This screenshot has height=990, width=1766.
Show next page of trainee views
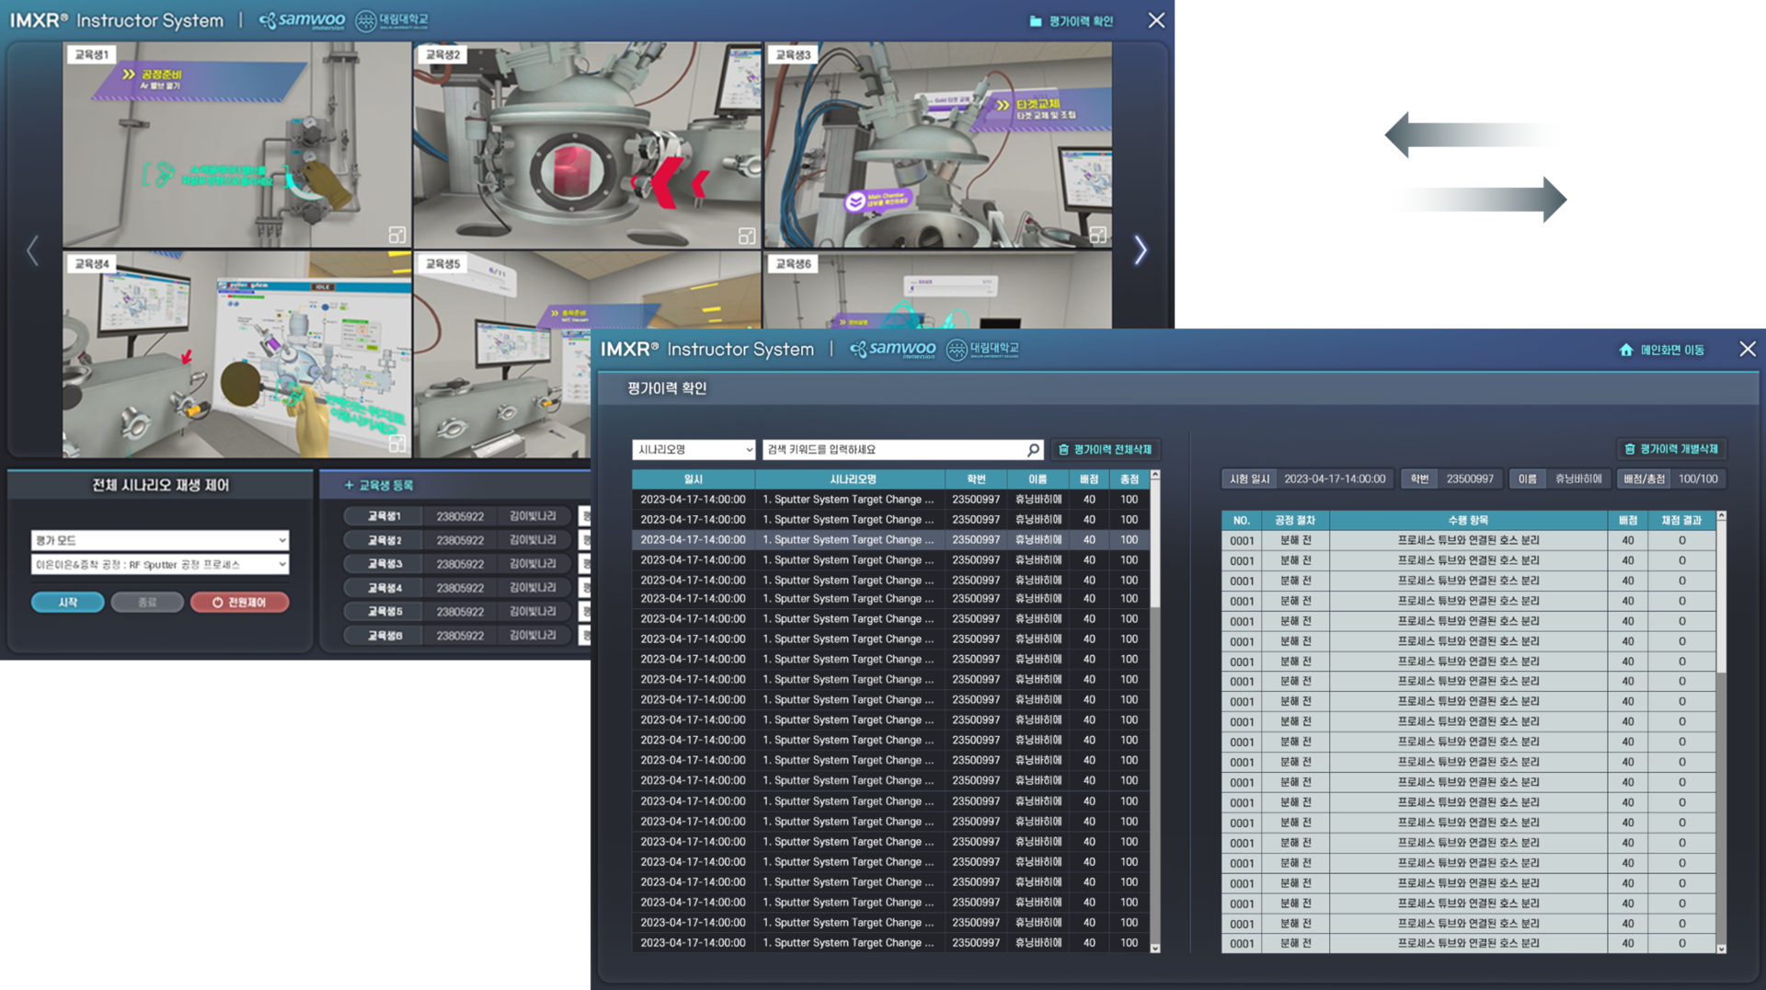tap(1141, 250)
